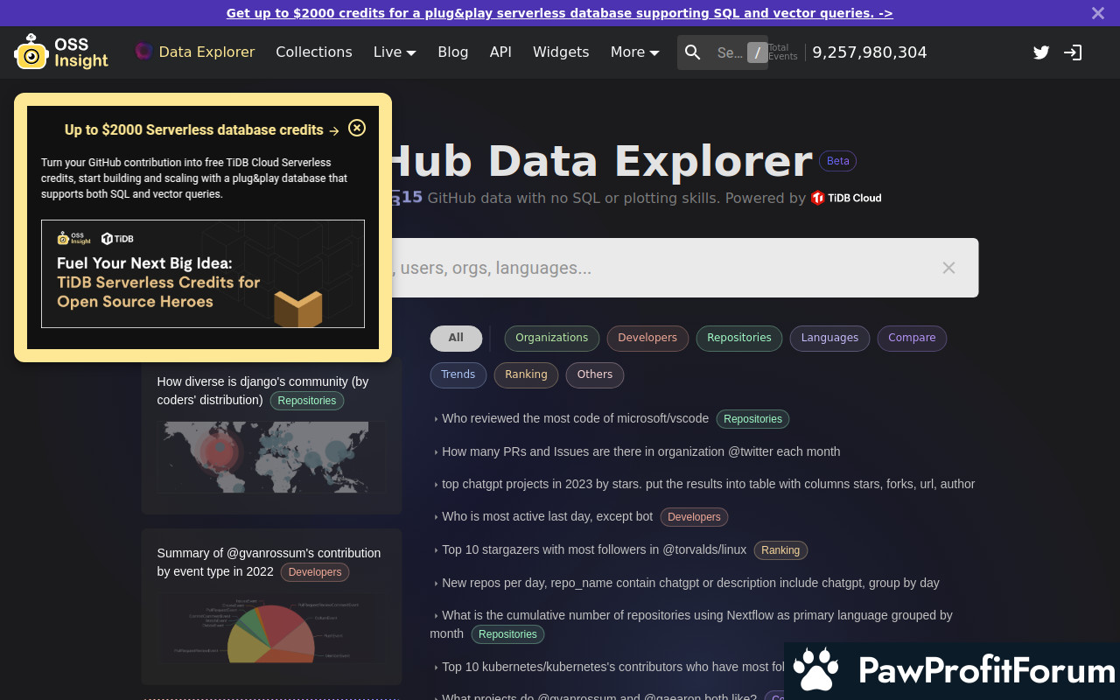
Task: Close the serverless credits popup
Action: pyautogui.click(x=357, y=128)
